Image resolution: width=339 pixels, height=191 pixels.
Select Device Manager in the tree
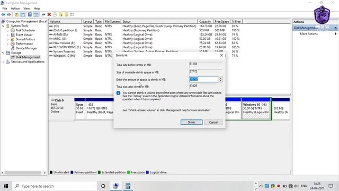[x=26, y=48]
